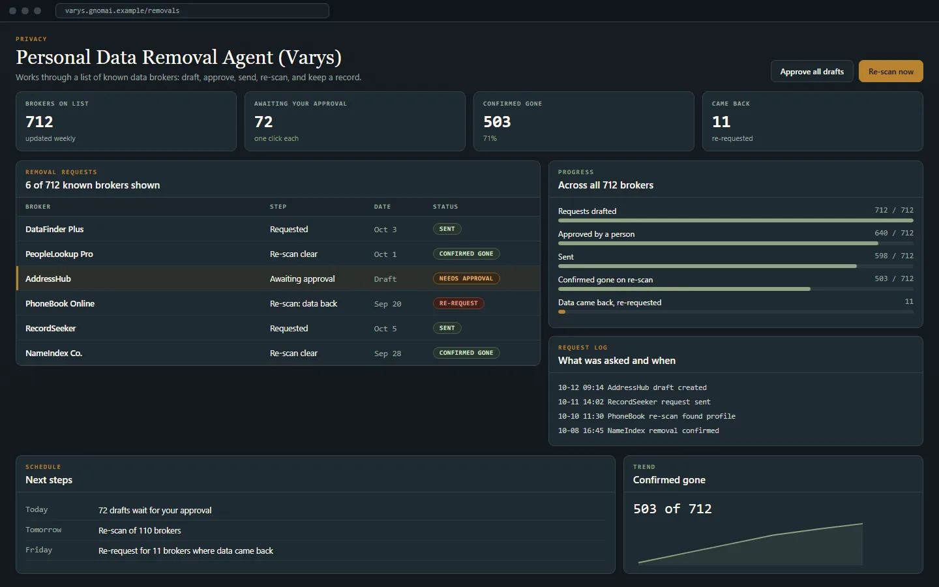
Task: Click the RecordSeeker request sent log entry
Action: click(634, 402)
